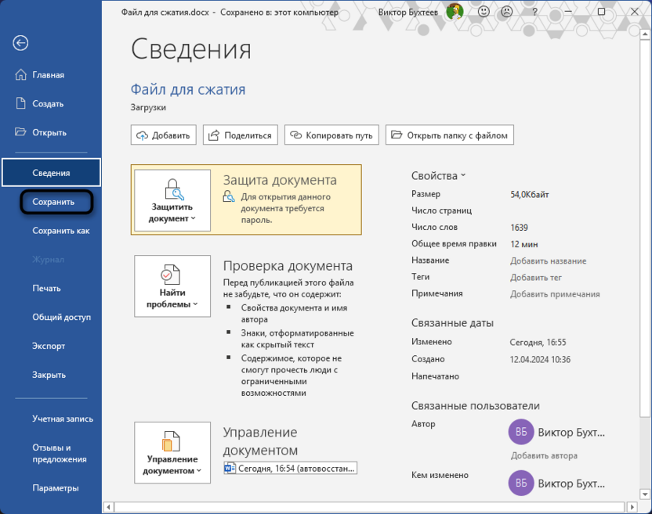Screen dimensions: 652x514
Task: Open the Найти проблемы dropdown
Action: coord(172,286)
